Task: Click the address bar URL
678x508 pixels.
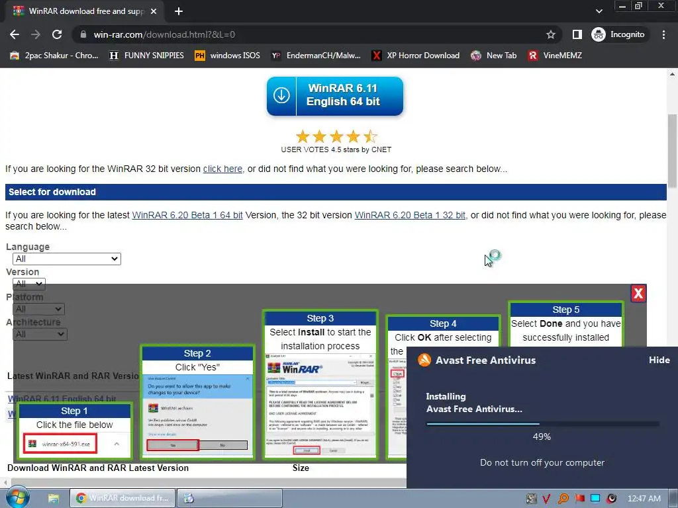Action: coord(164,34)
